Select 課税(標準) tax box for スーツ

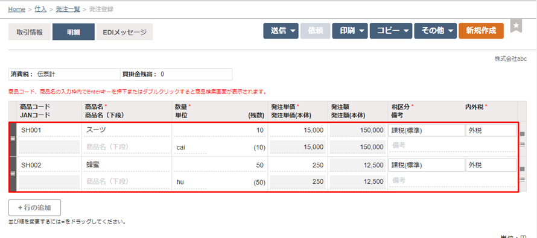pos(426,130)
